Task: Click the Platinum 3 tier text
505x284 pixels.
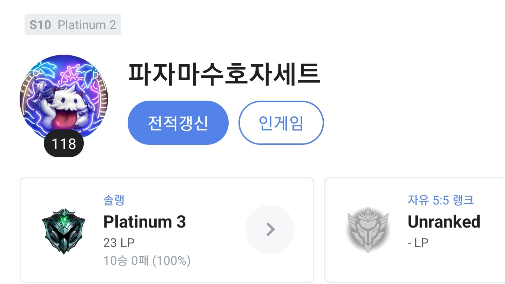Action: (144, 222)
